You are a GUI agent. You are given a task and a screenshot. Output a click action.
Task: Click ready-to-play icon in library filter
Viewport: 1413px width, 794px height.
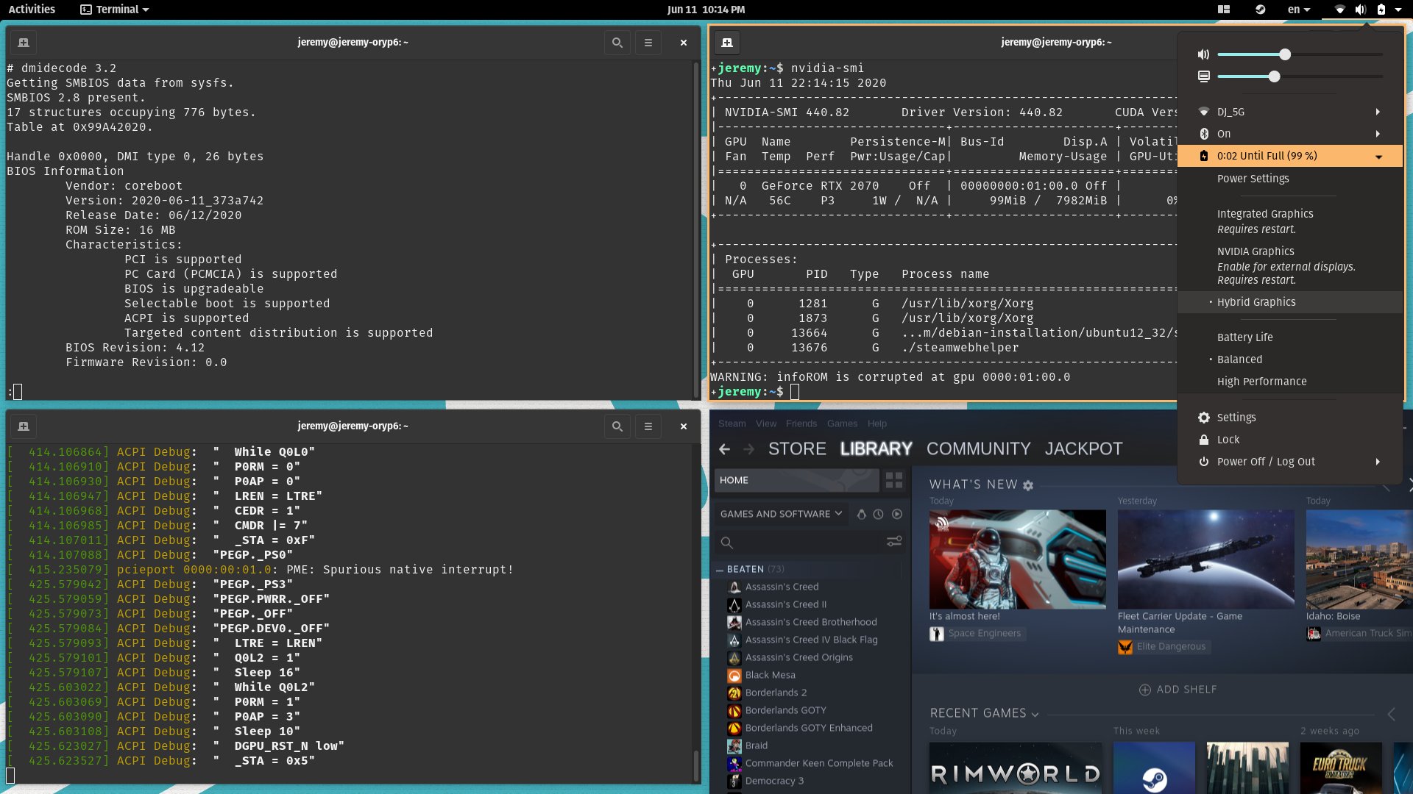click(897, 515)
